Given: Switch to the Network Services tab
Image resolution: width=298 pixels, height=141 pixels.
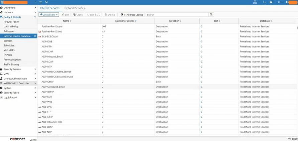Looking at the screenshot, I should point(75,8).
